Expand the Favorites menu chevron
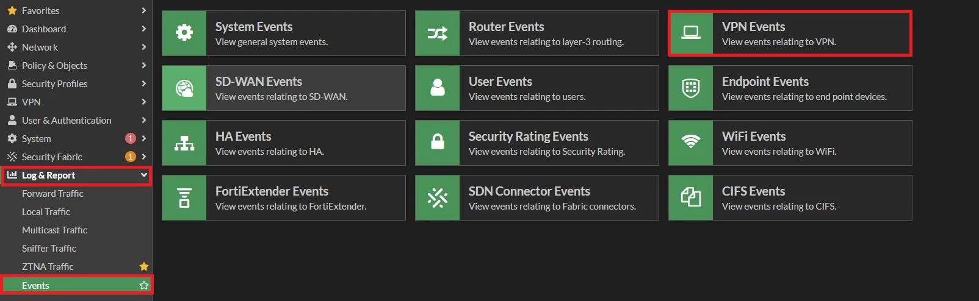 pos(143,10)
